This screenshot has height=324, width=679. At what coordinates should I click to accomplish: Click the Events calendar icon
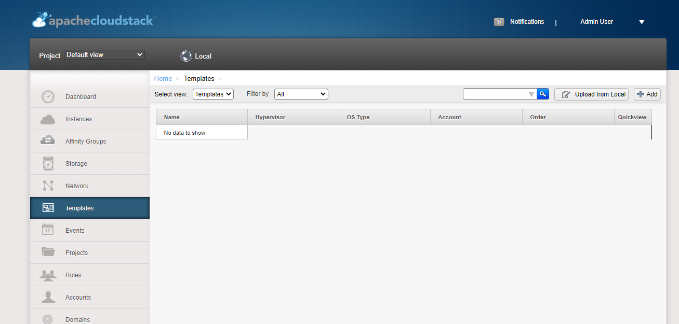point(48,230)
